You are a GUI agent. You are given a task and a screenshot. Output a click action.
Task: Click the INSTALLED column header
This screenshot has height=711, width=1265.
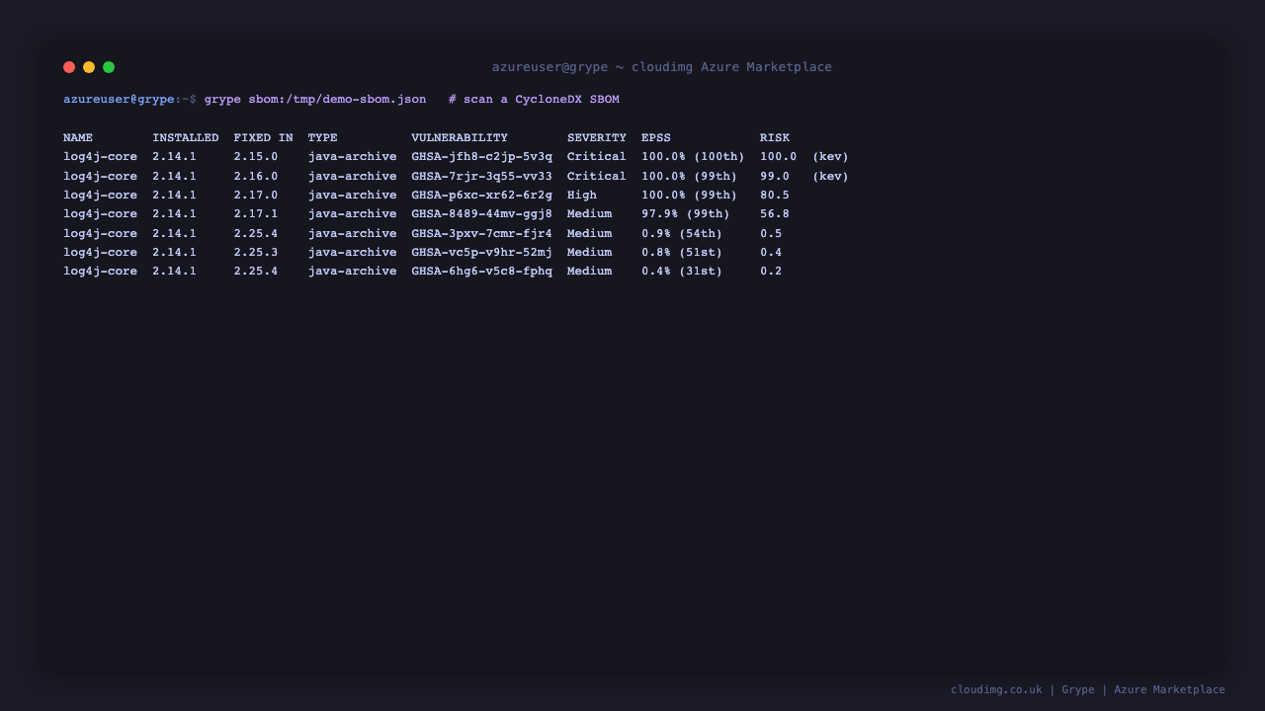tap(186, 138)
